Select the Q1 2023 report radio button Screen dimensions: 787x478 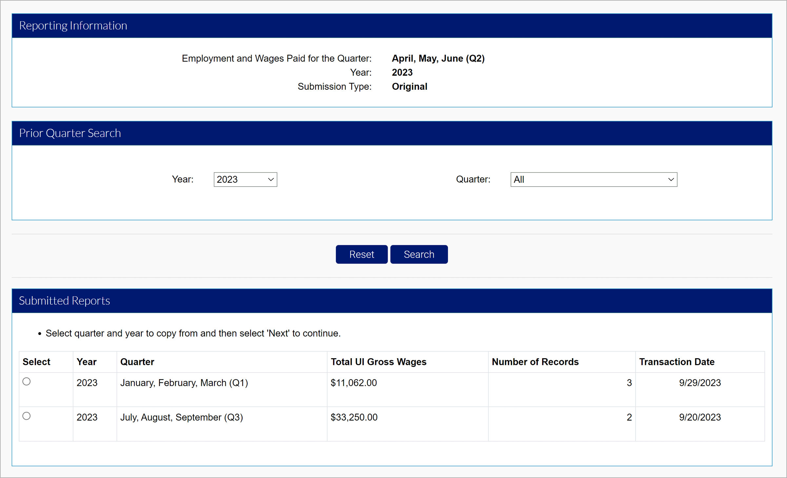click(27, 381)
